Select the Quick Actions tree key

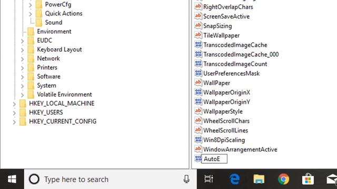point(64,13)
